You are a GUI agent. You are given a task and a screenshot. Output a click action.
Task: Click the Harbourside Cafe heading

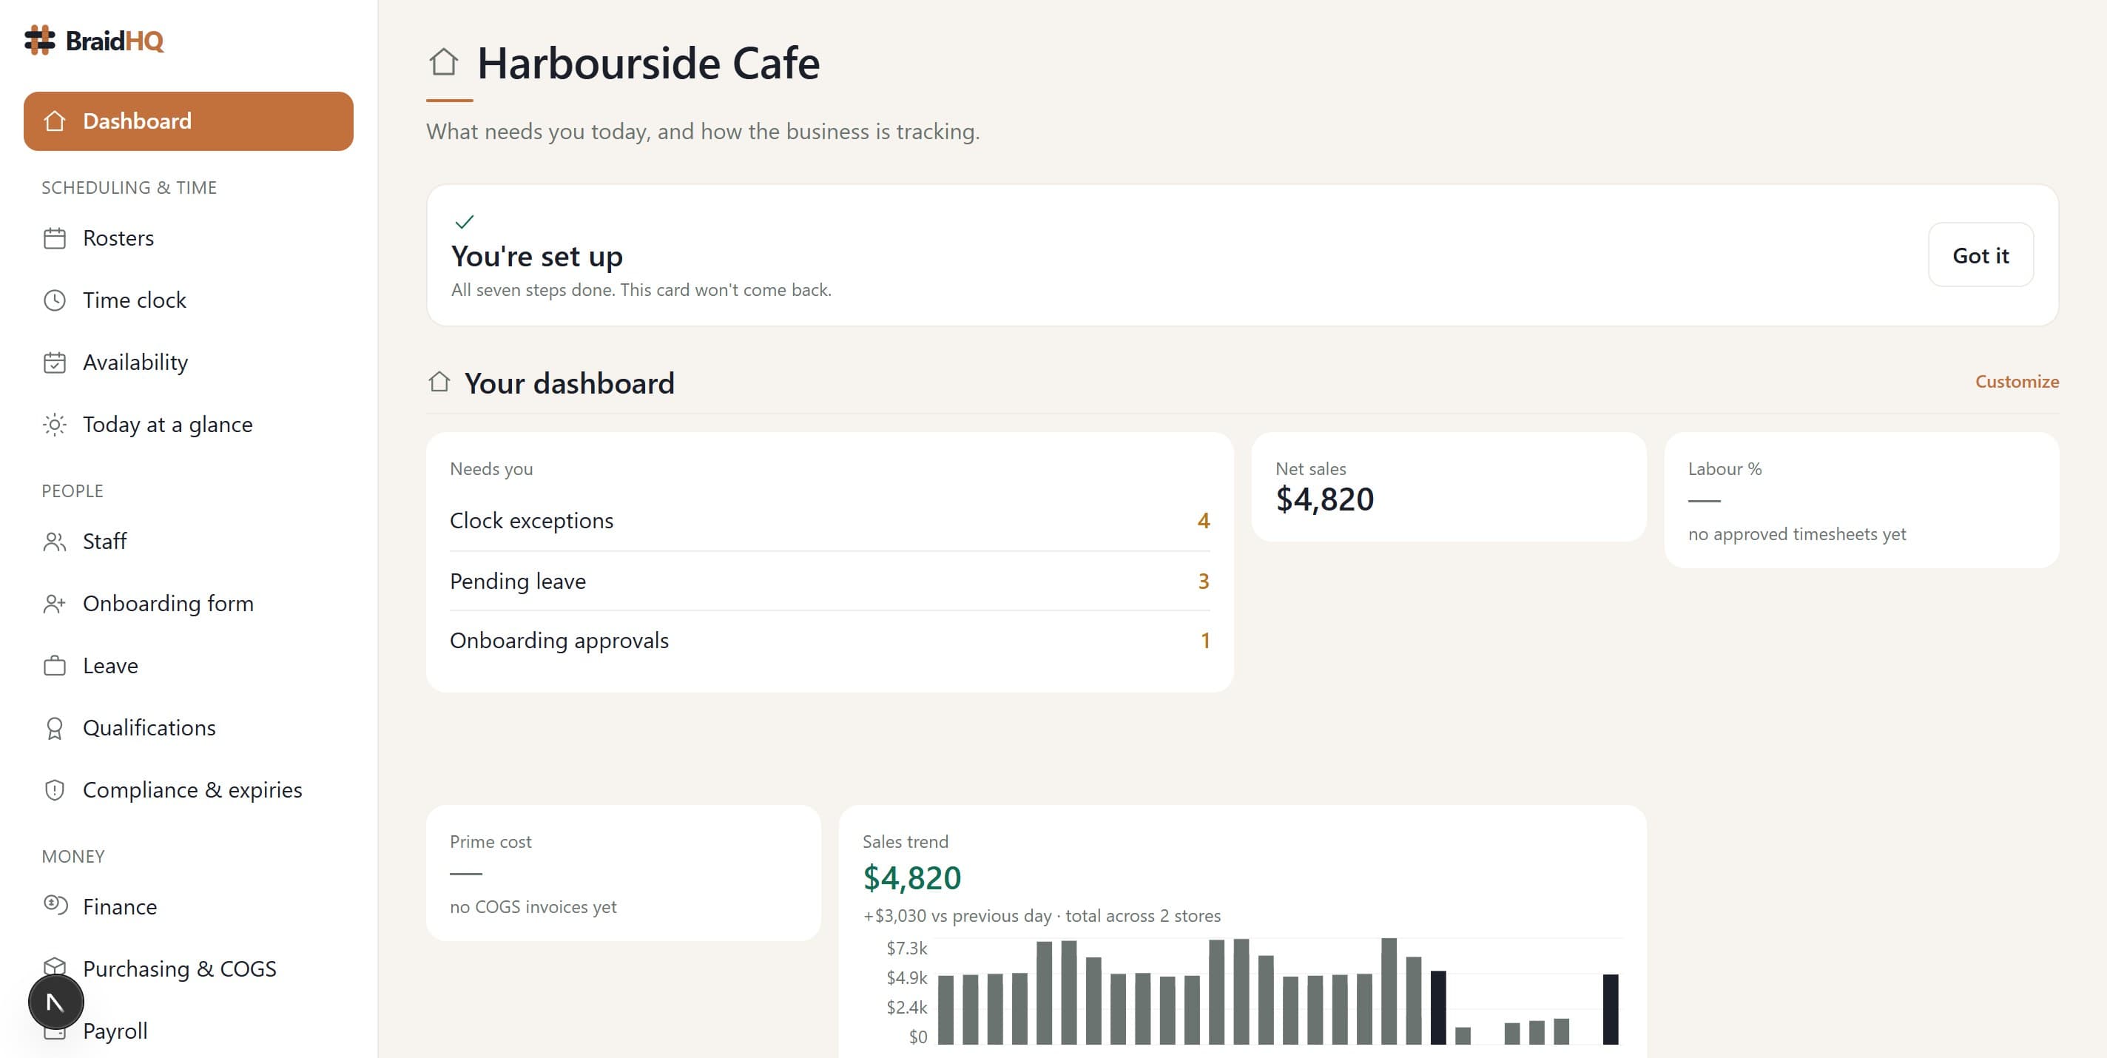648,63
